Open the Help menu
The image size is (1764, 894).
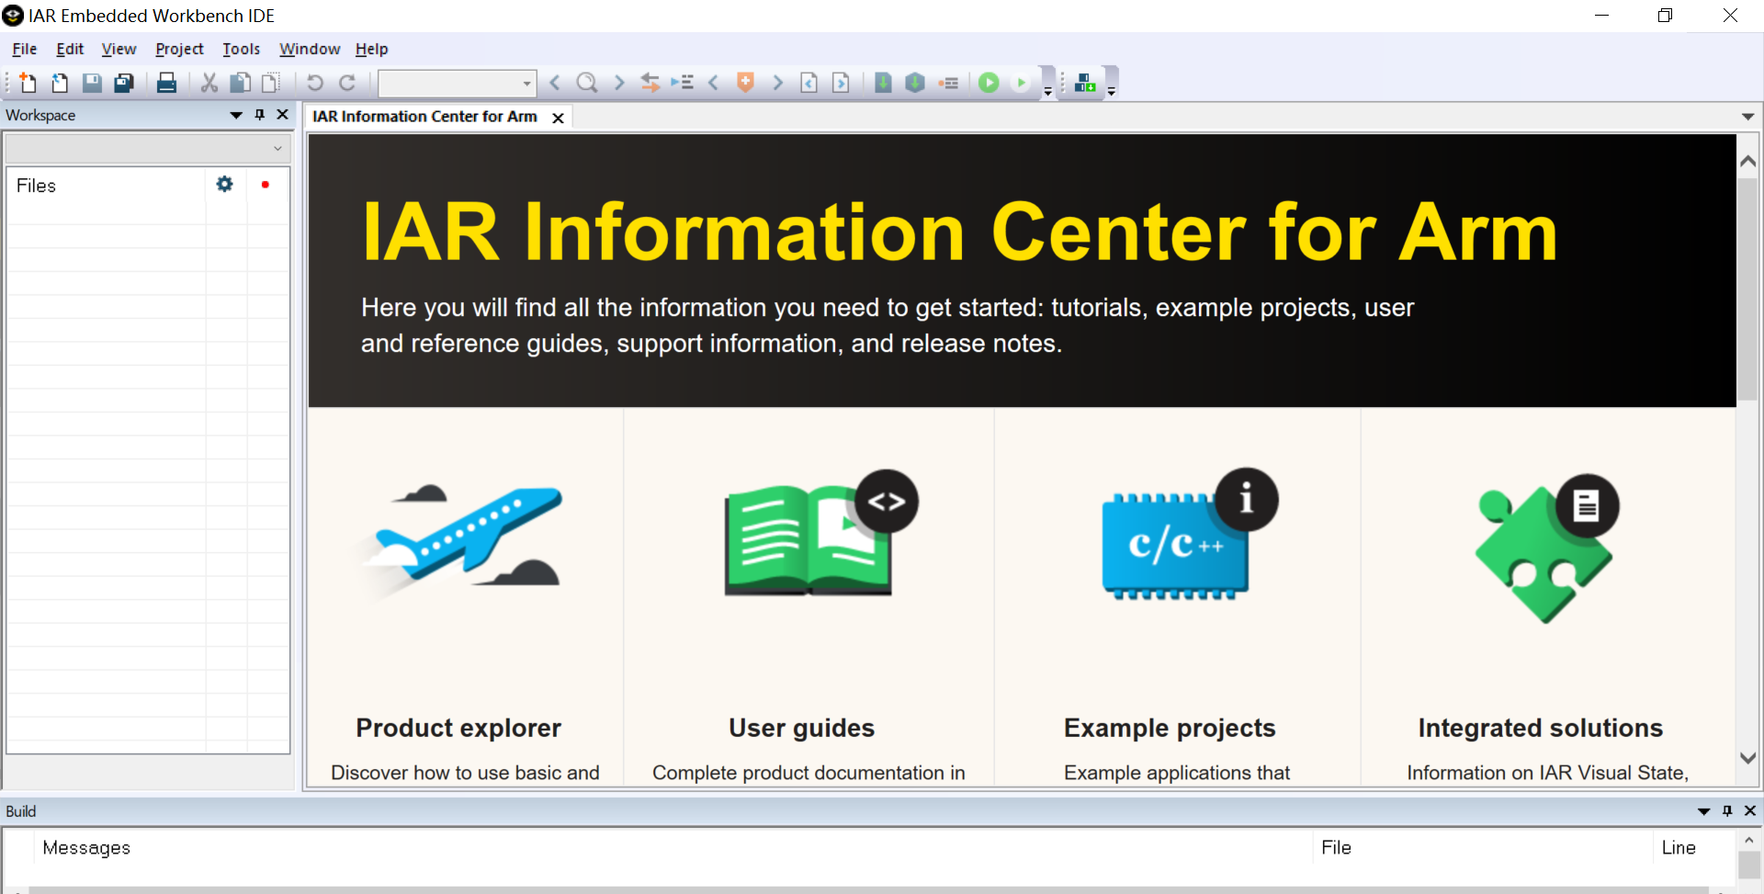click(x=372, y=49)
